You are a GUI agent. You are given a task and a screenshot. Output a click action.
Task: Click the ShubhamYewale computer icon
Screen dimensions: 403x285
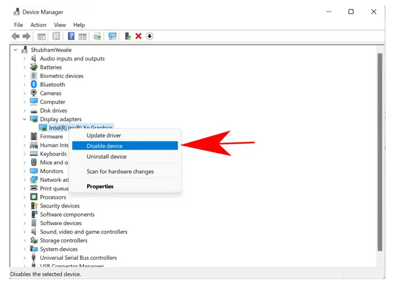click(25, 50)
